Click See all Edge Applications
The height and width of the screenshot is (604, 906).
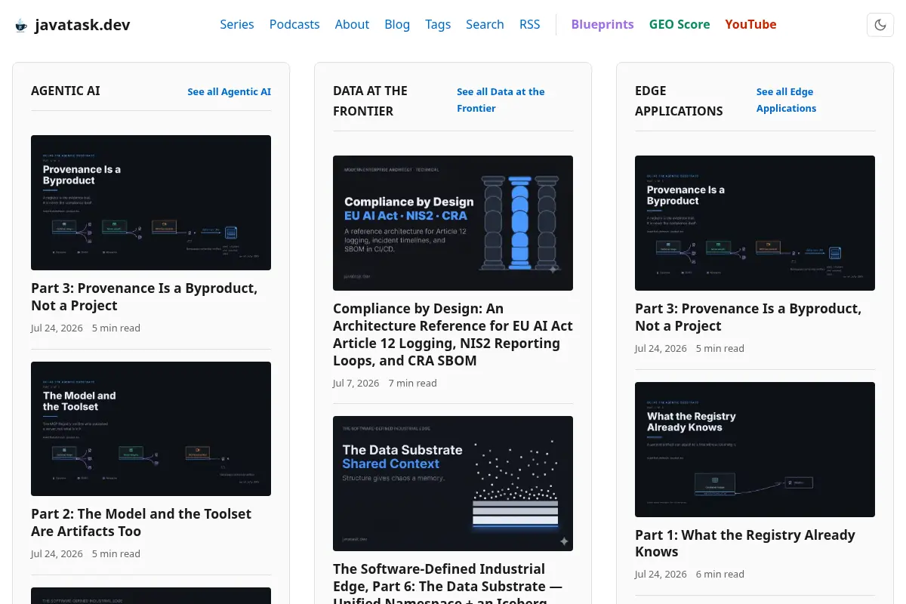click(x=786, y=100)
